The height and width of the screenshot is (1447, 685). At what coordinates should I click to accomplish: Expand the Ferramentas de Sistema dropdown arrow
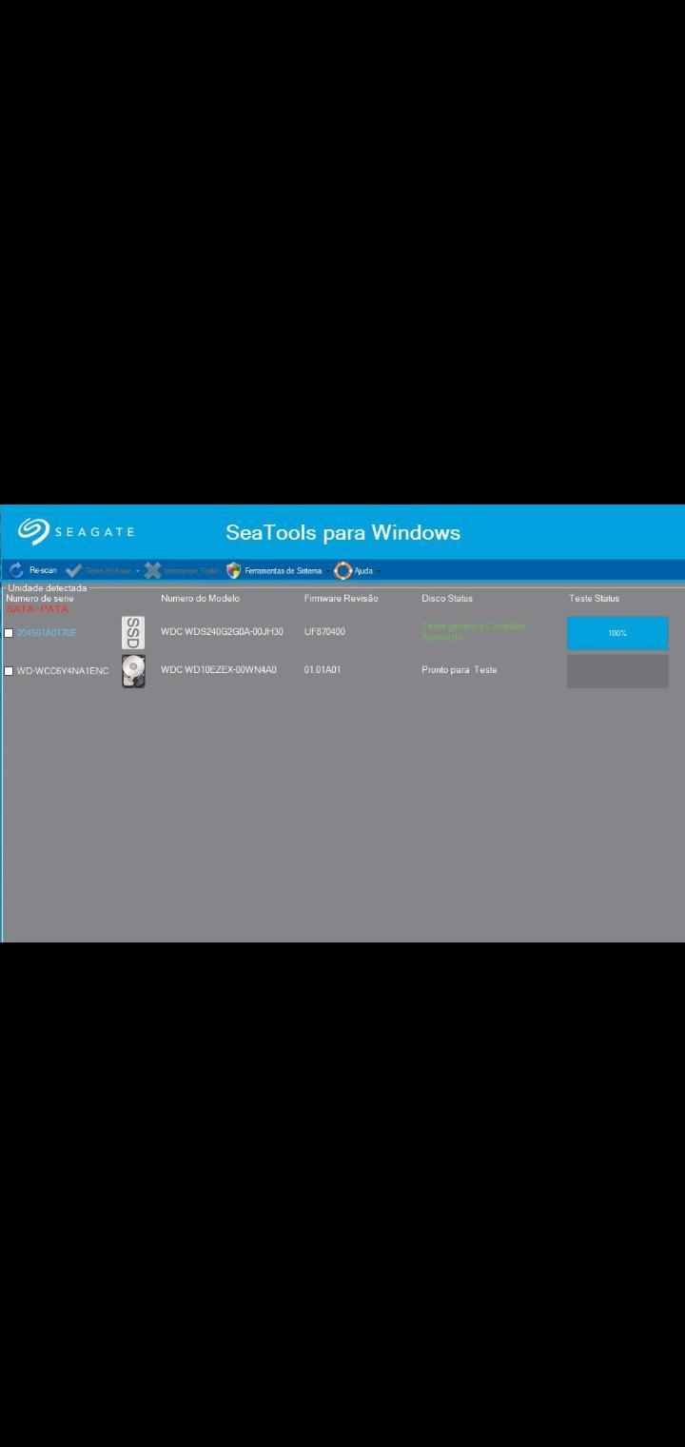pos(327,571)
